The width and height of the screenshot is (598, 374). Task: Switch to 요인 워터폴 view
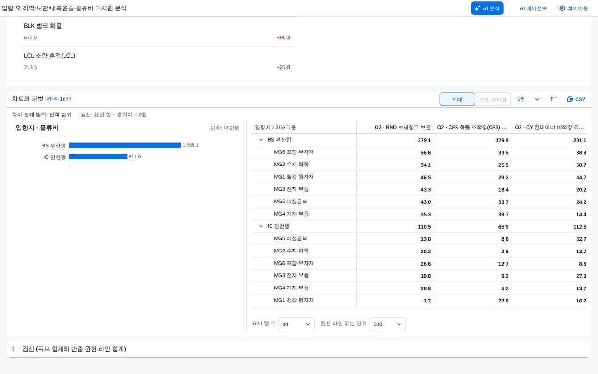(493, 99)
